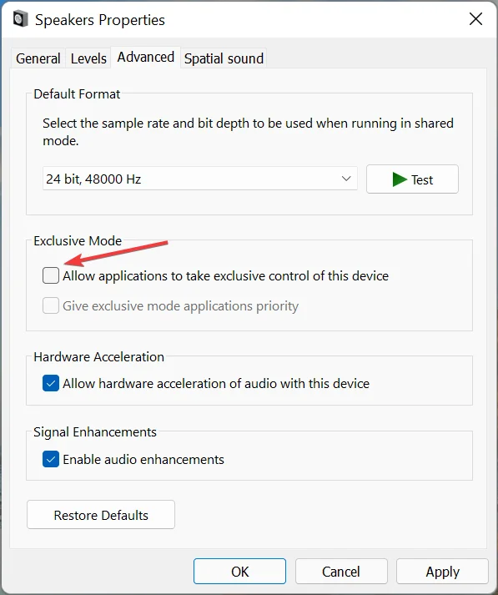Apply the current settings

(442, 572)
